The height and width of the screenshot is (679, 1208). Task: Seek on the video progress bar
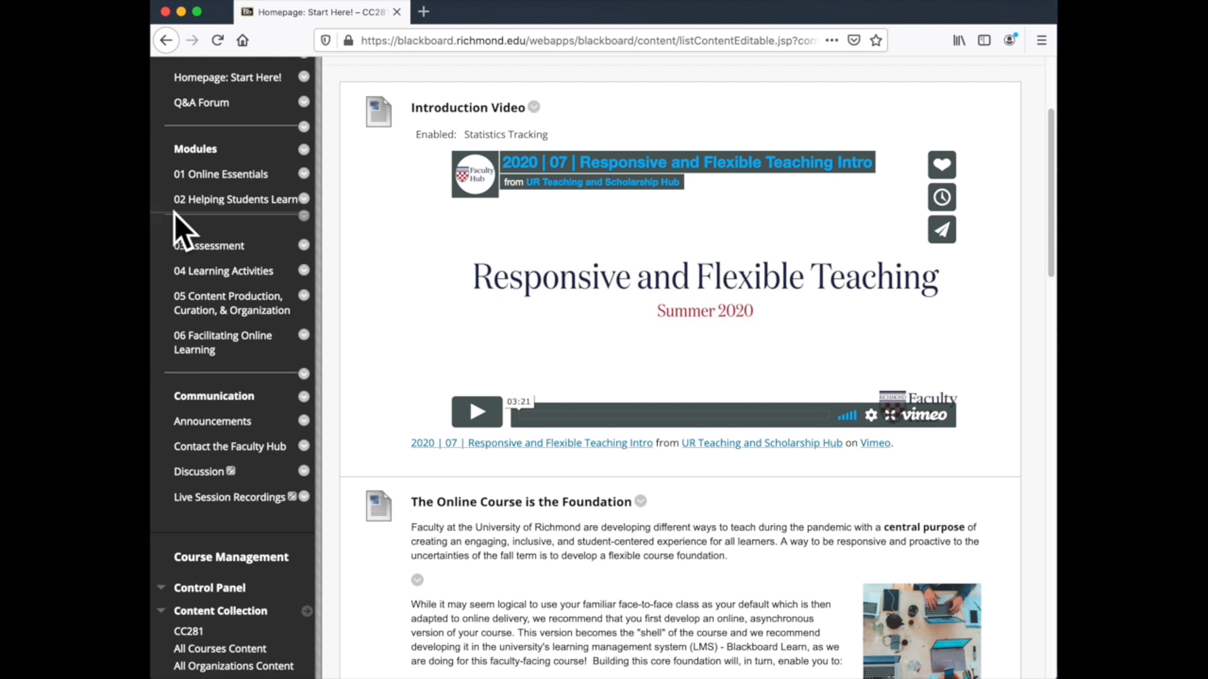tap(673, 415)
